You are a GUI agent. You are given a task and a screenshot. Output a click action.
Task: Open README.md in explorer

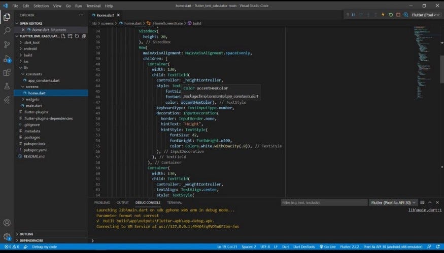(x=34, y=156)
